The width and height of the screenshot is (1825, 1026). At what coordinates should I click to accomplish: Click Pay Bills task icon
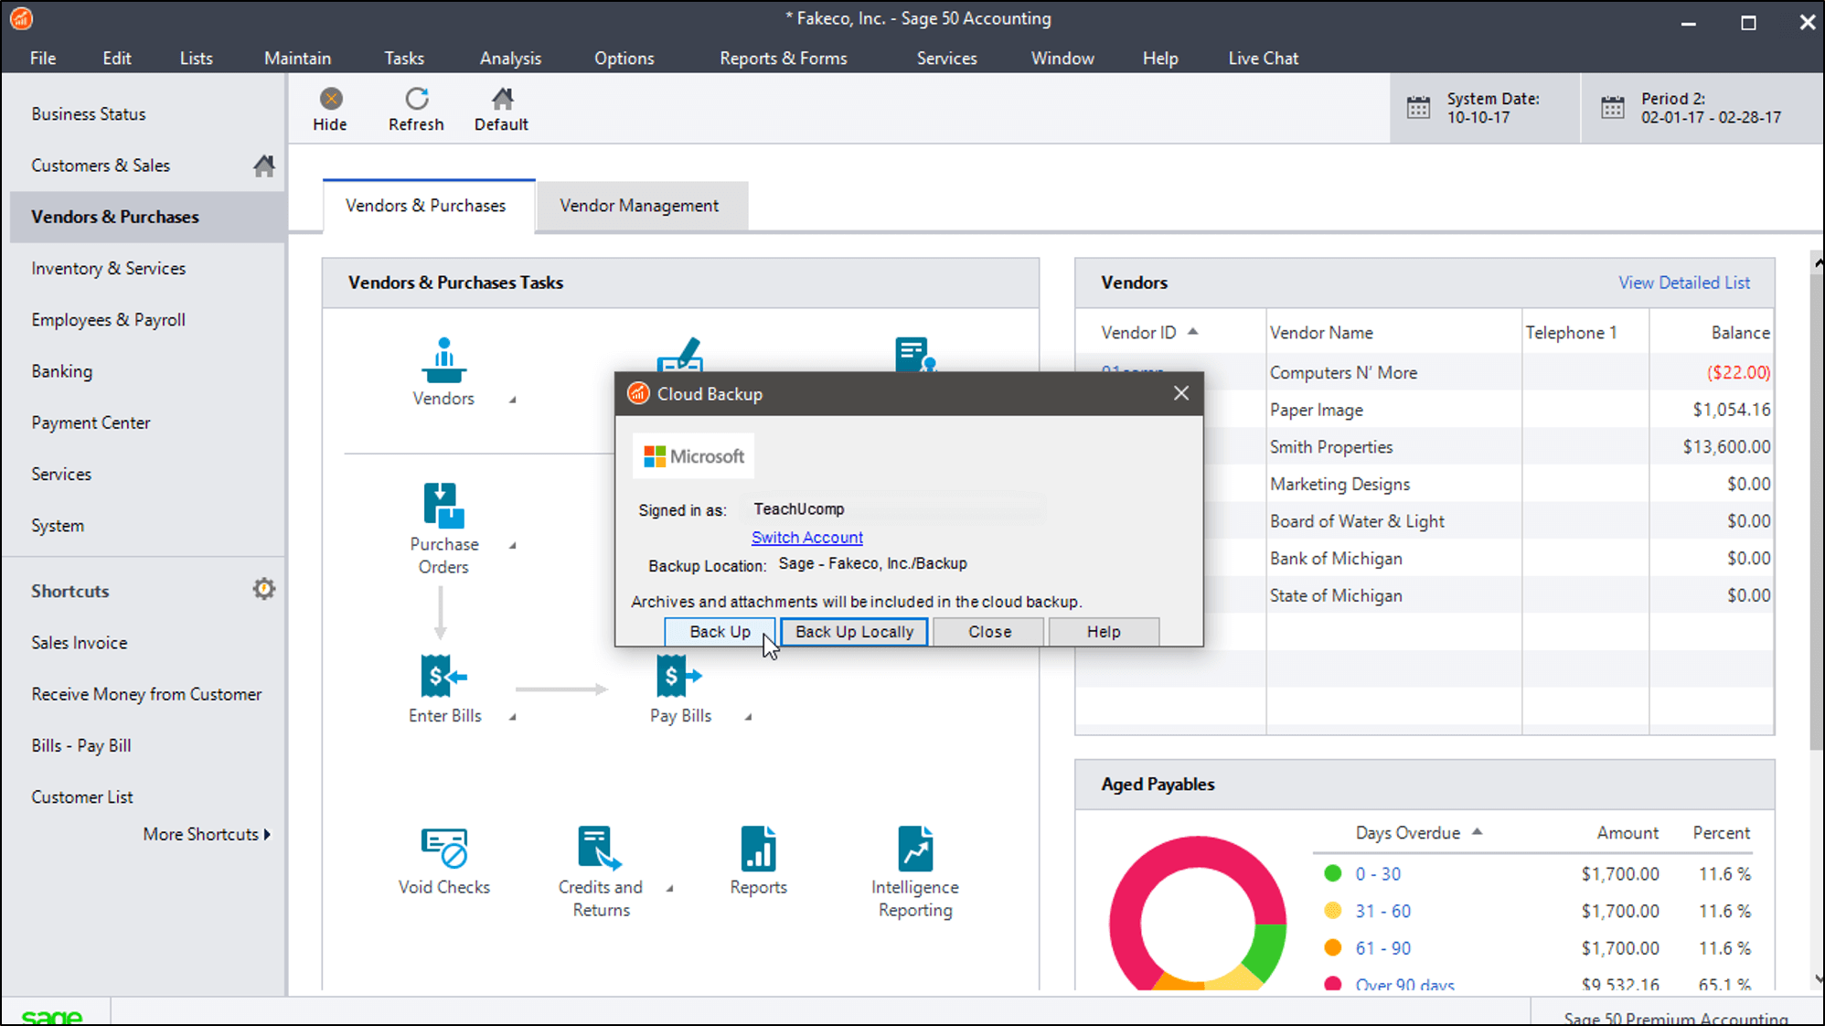[679, 674]
